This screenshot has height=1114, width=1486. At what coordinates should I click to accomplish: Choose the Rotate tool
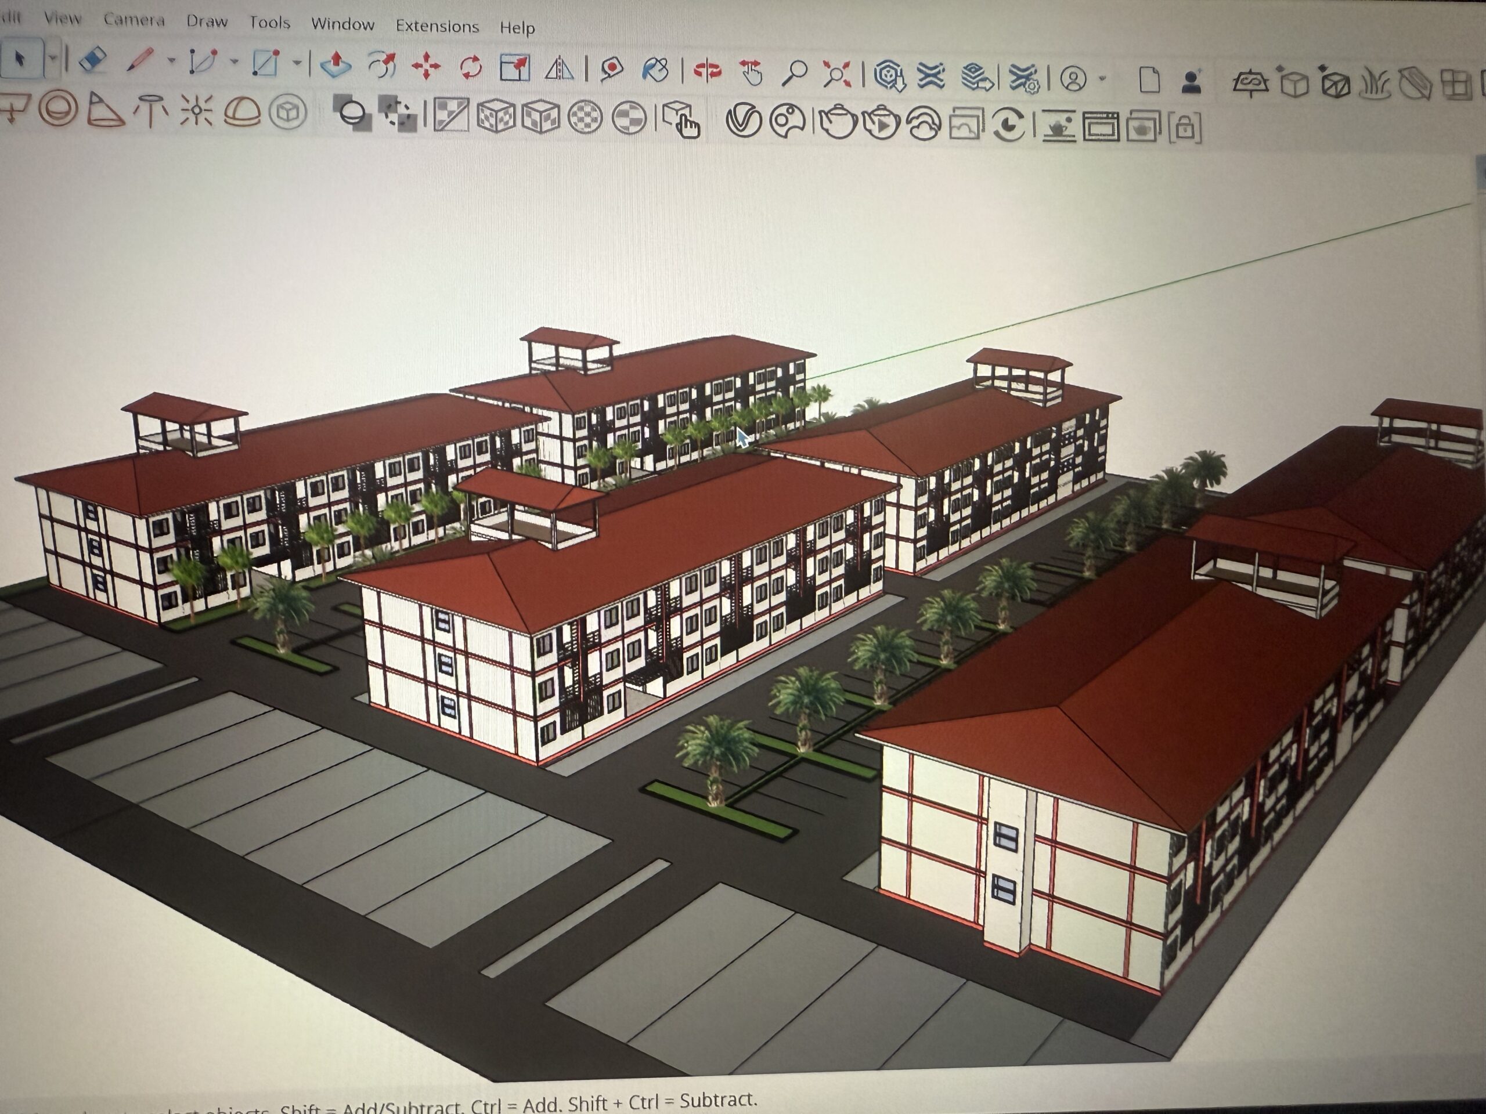pos(470,67)
